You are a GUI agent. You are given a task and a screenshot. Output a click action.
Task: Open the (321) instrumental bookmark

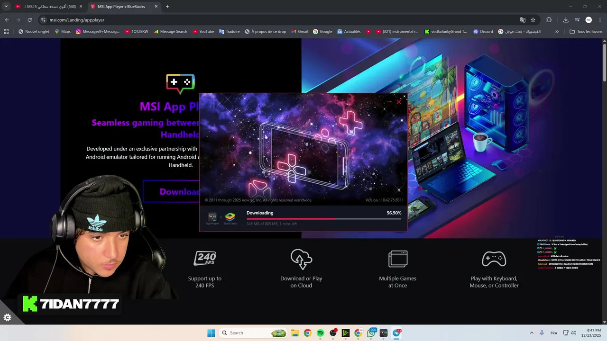click(x=397, y=32)
